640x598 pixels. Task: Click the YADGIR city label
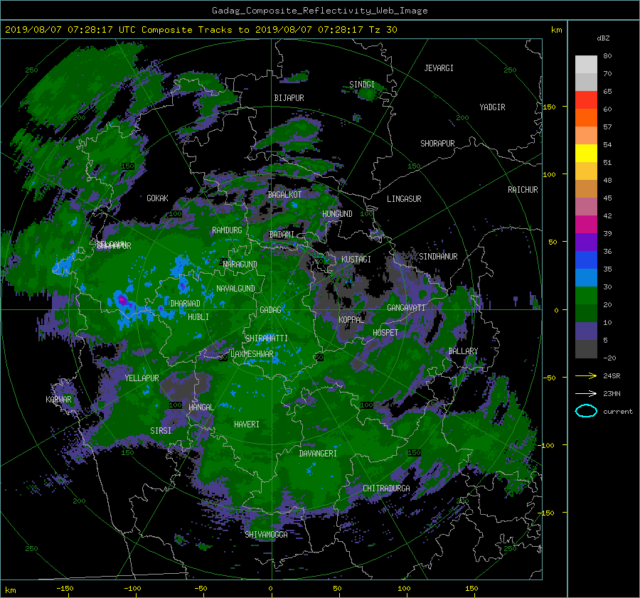pyautogui.click(x=492, y=107)
